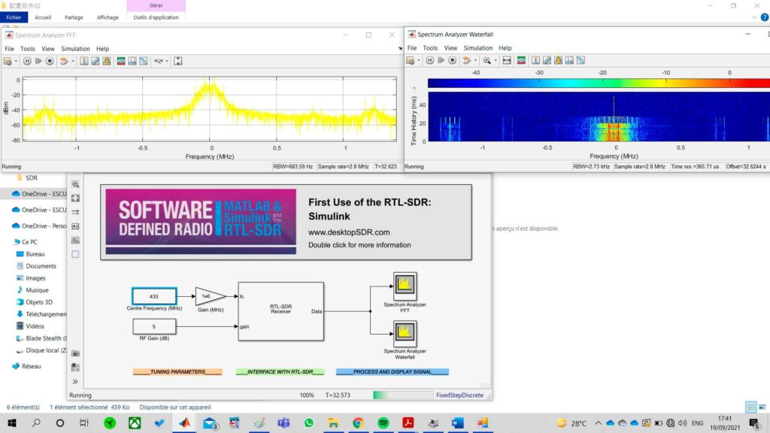This screenshot has height=433, width=770.
Task: Select the 1e6 Gain triangle block
Action: [x=210, y=296]
